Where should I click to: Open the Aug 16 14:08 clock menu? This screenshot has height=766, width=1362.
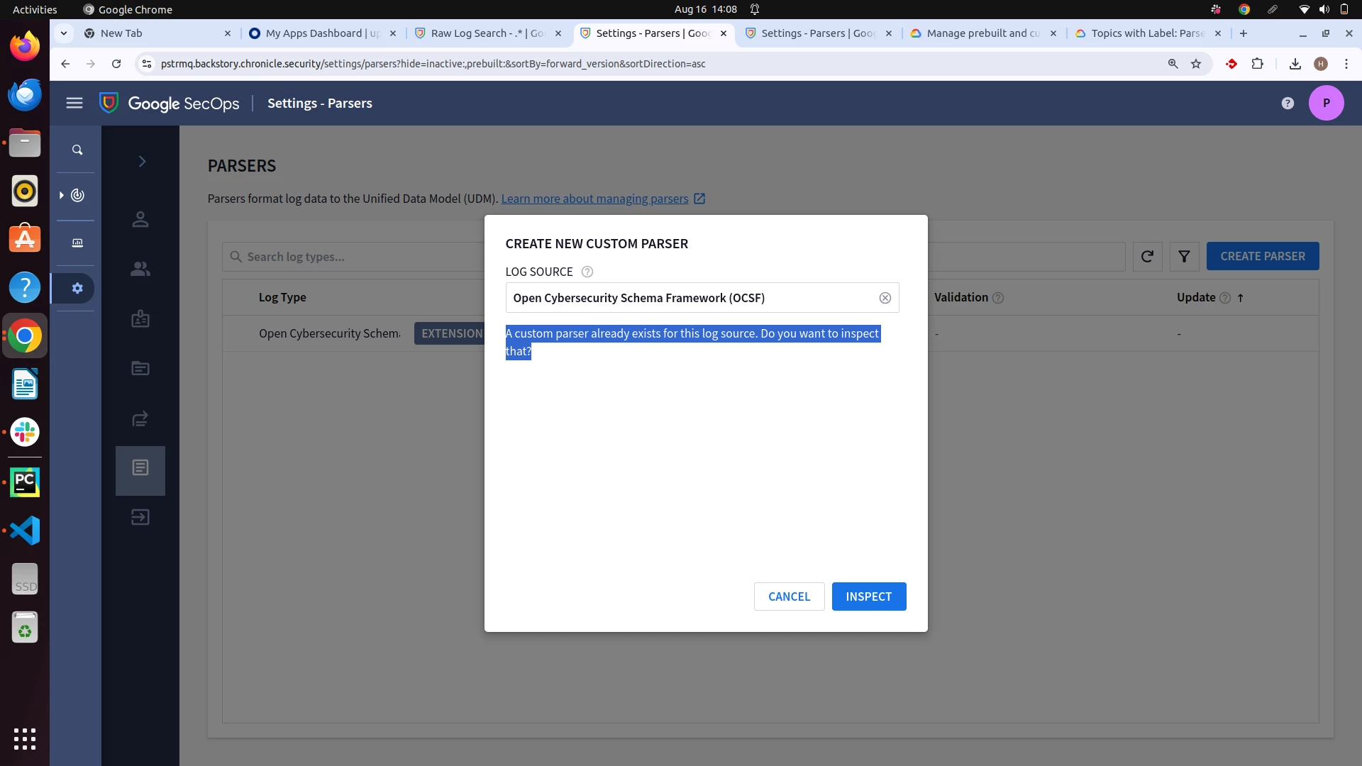tap(705, 9)
